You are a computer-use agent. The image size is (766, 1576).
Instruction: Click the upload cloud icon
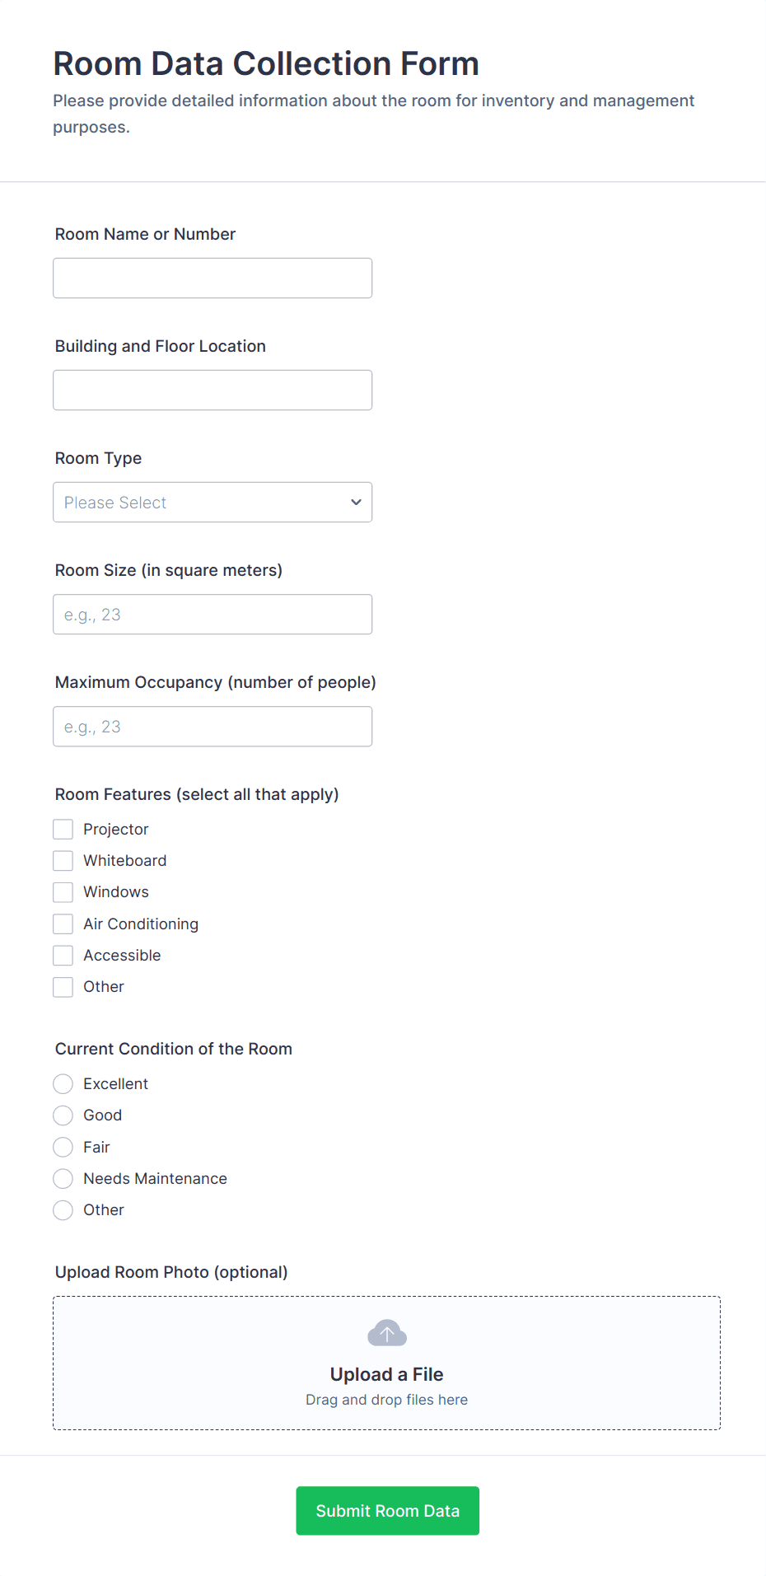[386, 1332]
